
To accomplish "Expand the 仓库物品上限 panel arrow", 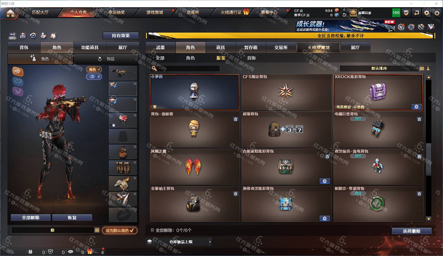I will (210, 242).
